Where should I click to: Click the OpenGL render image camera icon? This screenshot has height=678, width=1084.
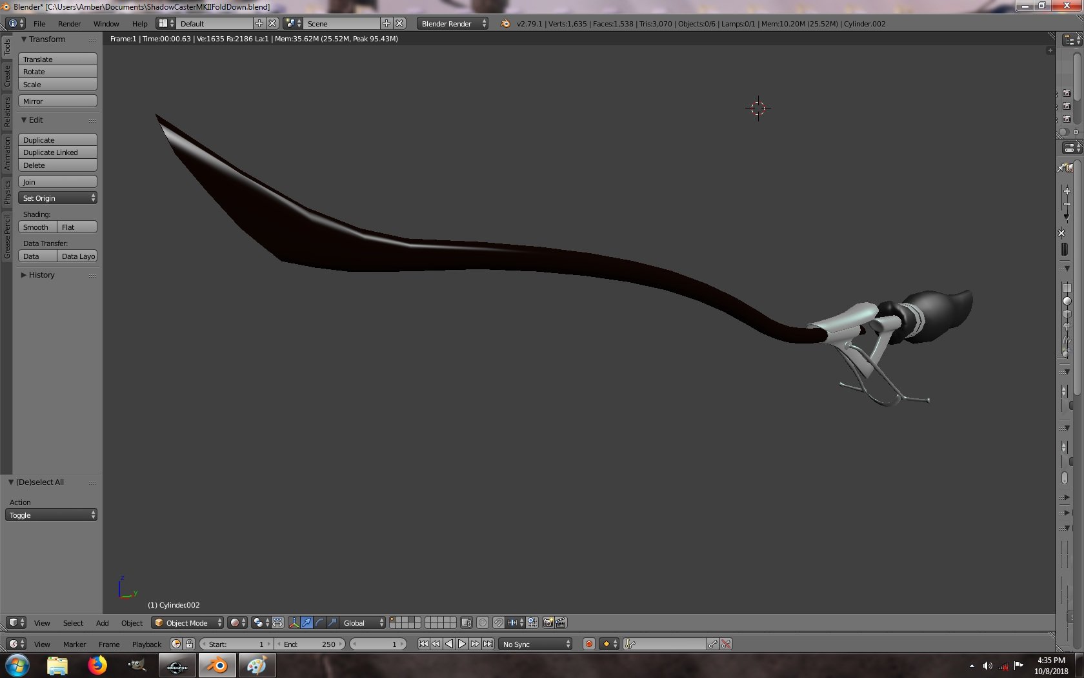548,622
